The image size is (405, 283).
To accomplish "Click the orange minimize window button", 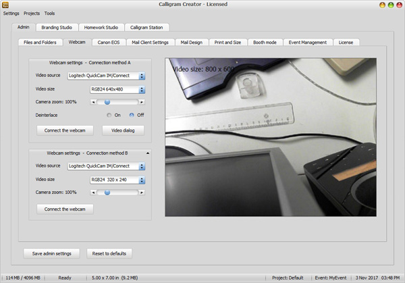I will pos(382,5).
